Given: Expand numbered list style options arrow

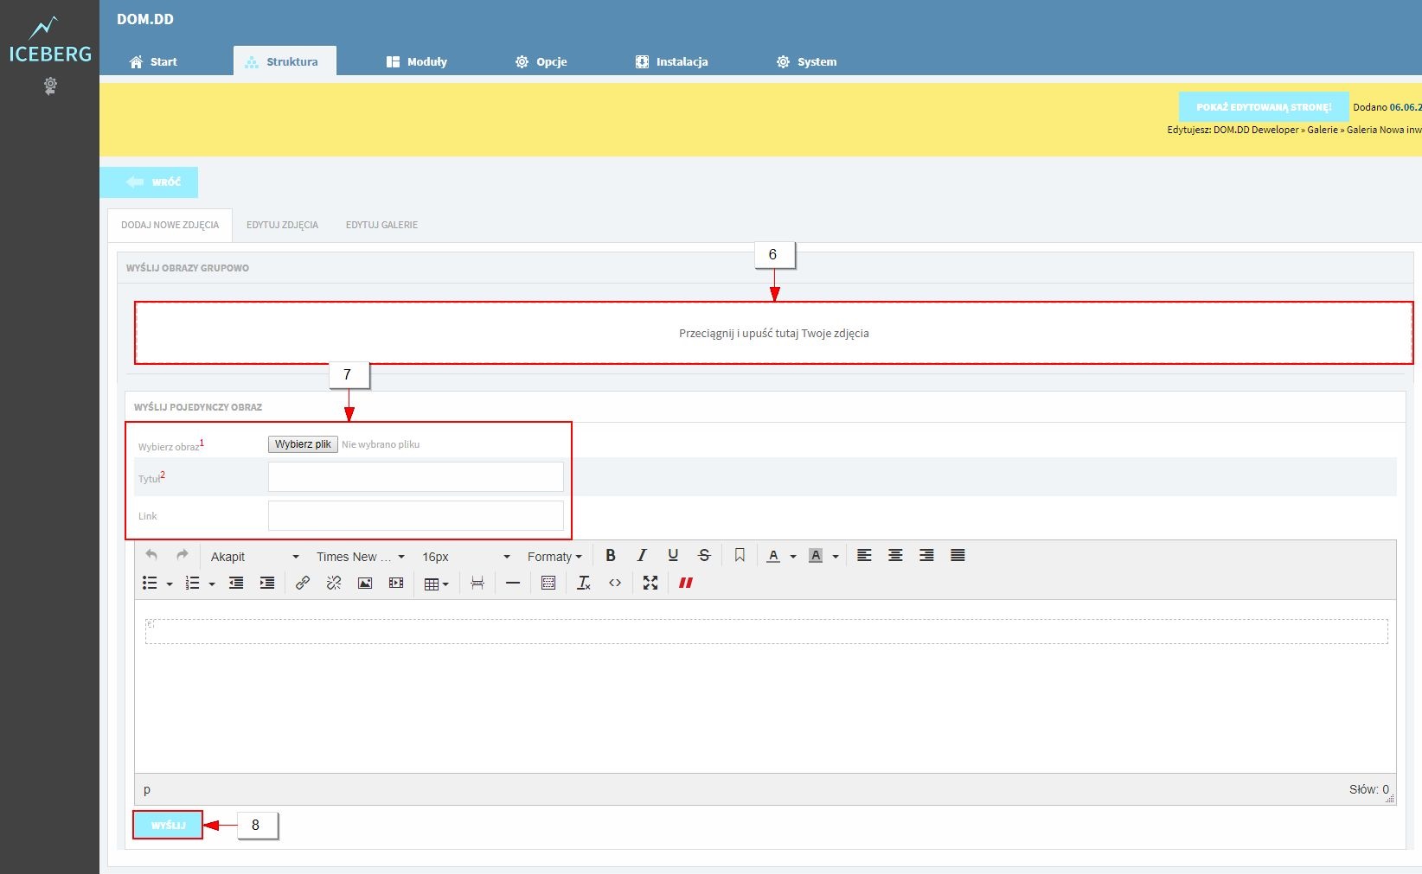Looking at the screenshot, I should pos(212,584).
